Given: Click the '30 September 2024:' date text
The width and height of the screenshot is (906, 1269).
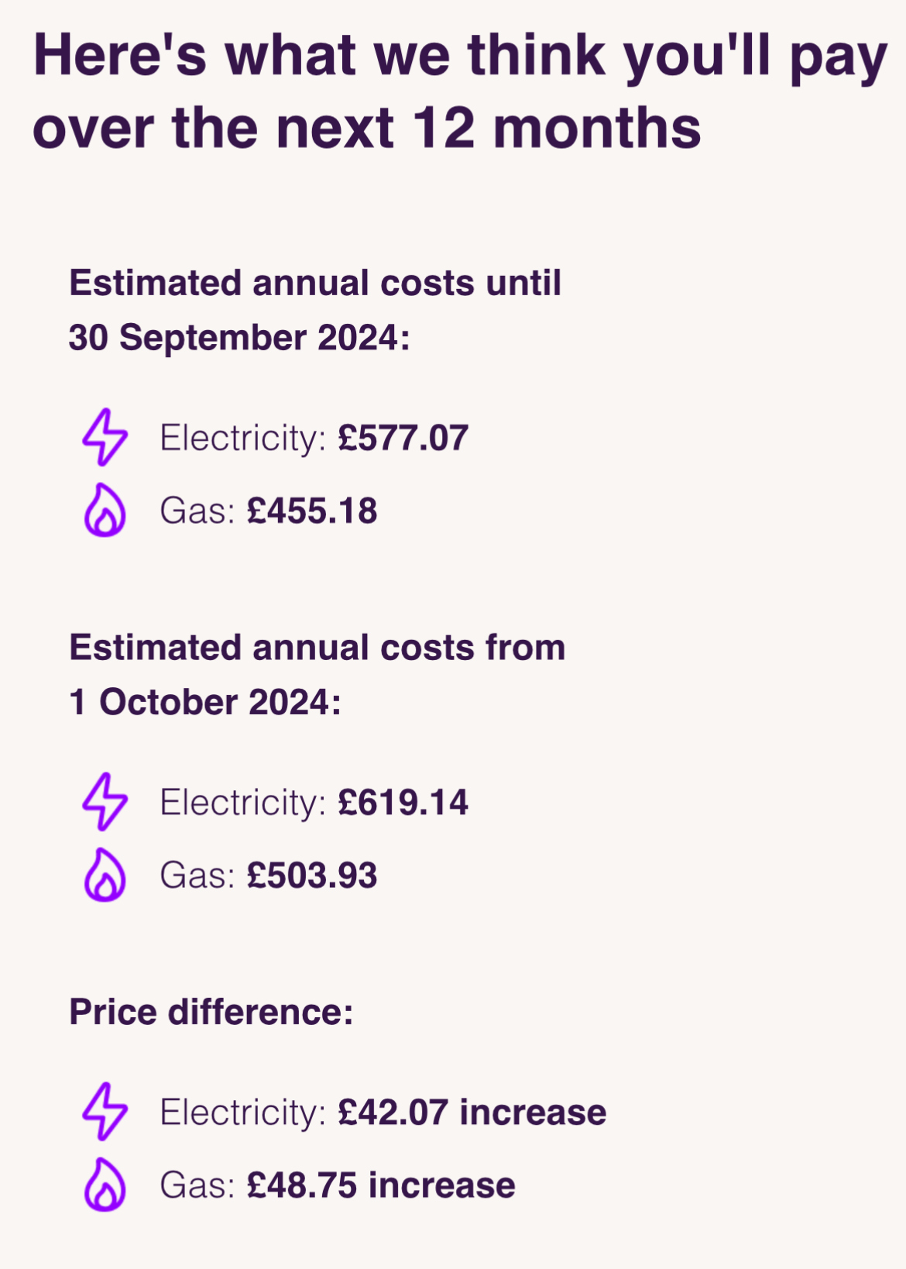Looking at the screenshot, I should [x=239, y=338].
